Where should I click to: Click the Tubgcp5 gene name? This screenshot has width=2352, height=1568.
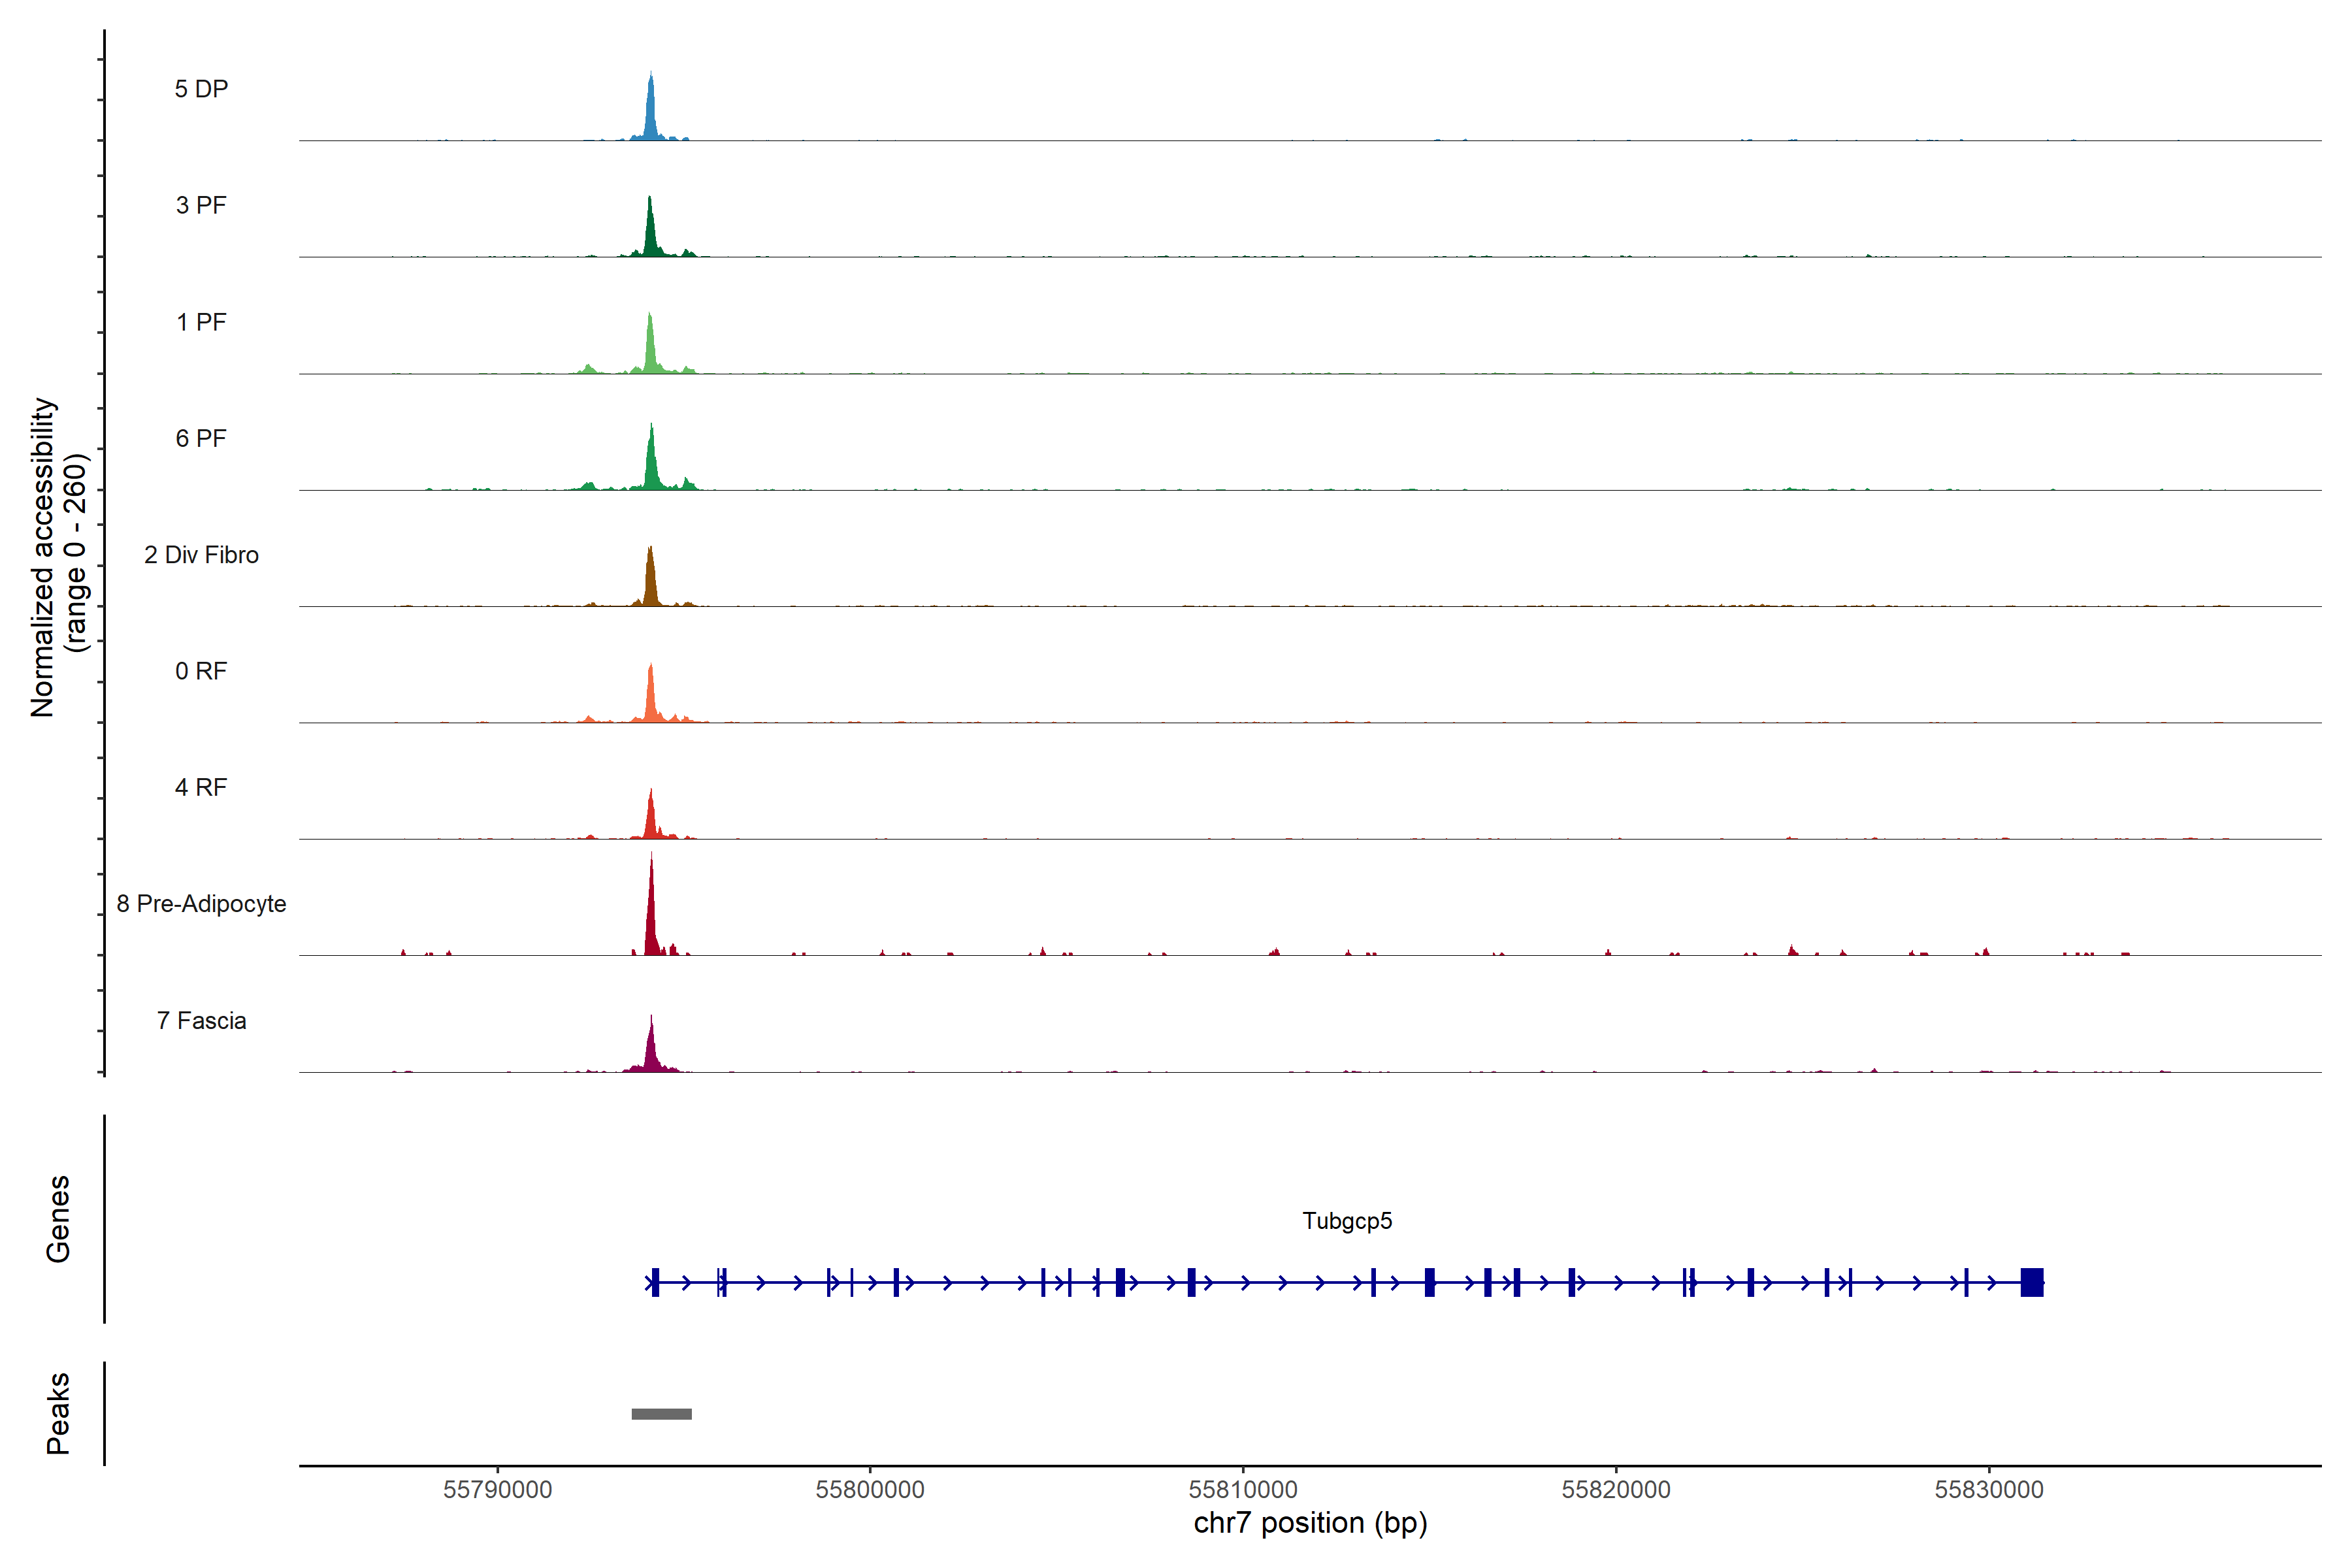click(x=1347, y=1221)
